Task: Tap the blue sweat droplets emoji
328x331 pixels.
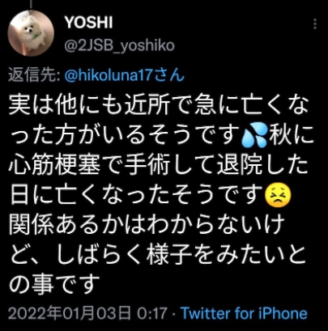Action: tap(254, 136)
